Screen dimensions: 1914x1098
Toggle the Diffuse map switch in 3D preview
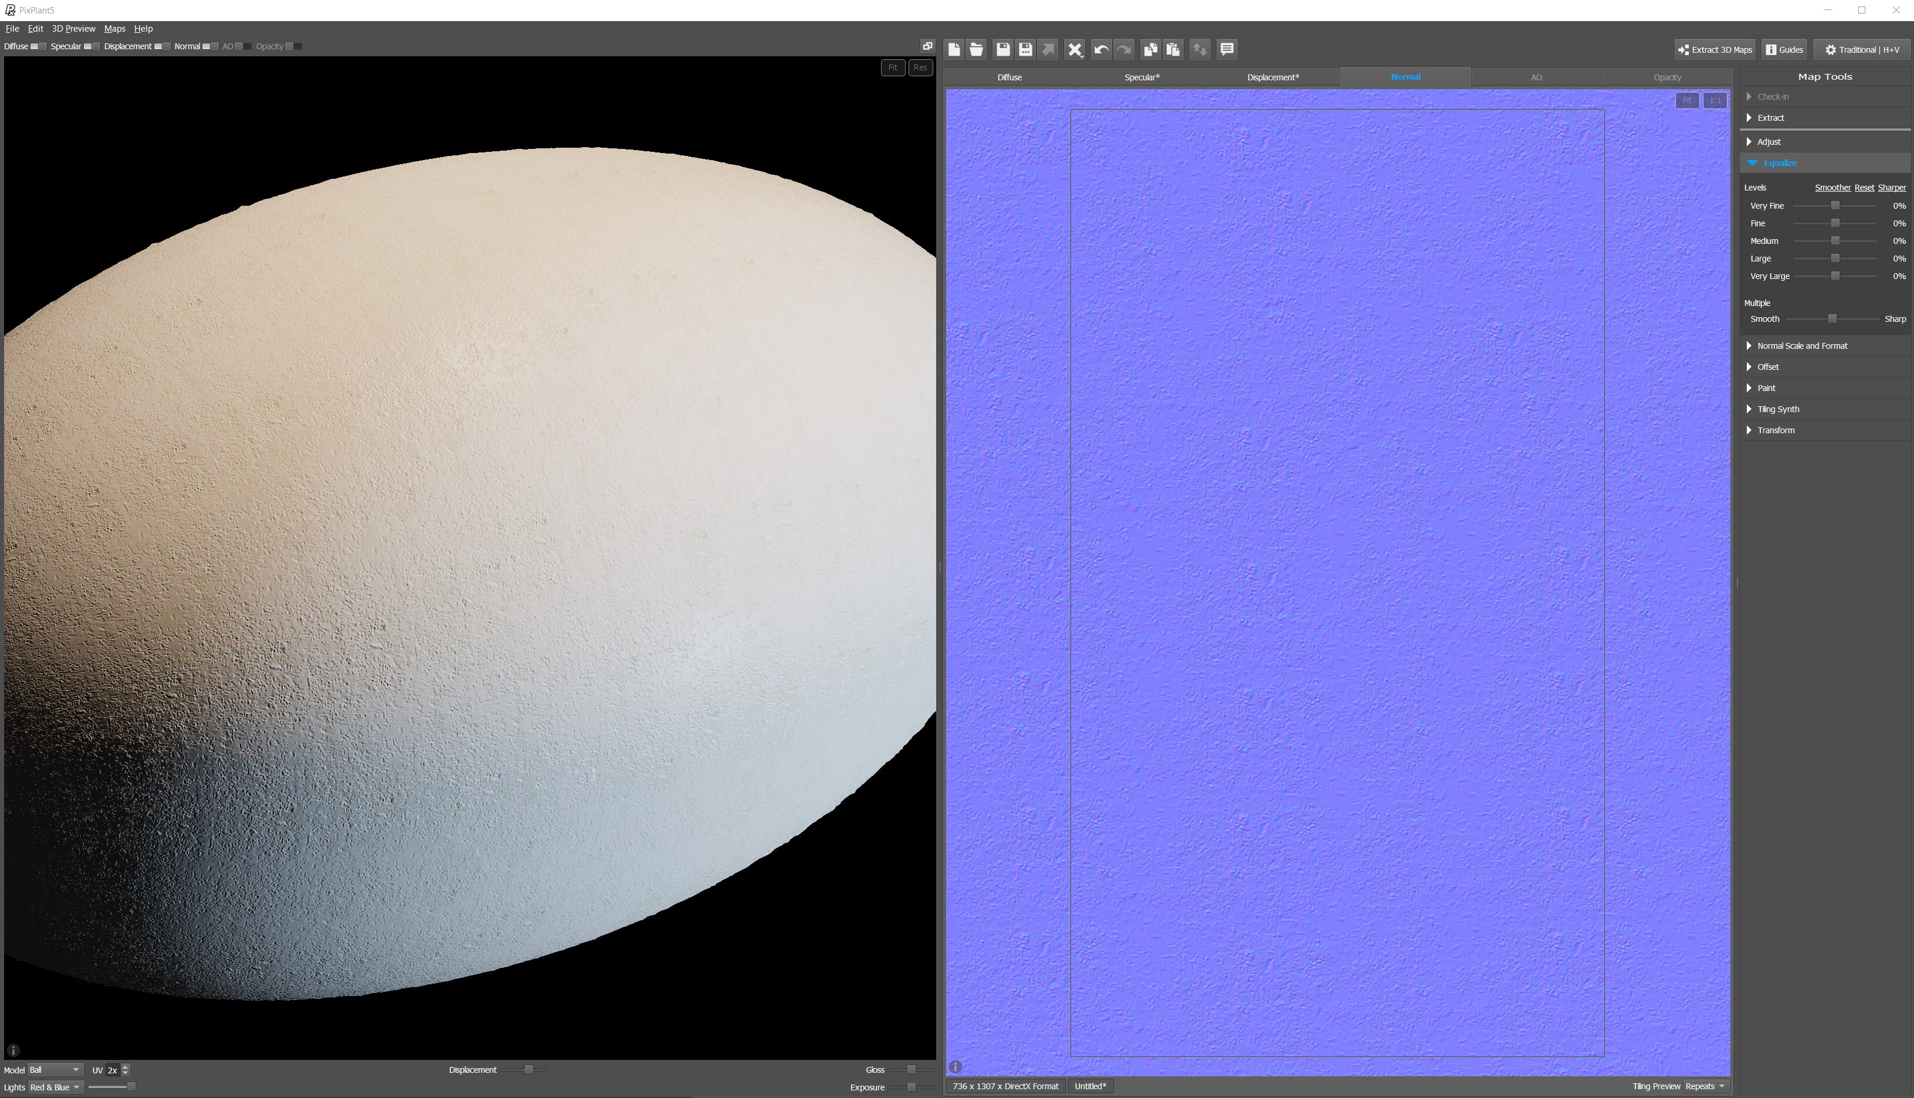coord(39,47)
